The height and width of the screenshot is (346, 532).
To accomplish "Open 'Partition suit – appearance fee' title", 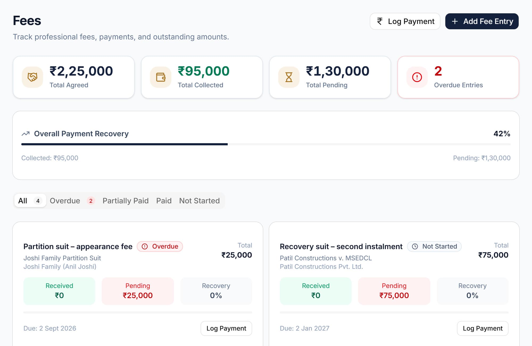I will coord(78,246).
